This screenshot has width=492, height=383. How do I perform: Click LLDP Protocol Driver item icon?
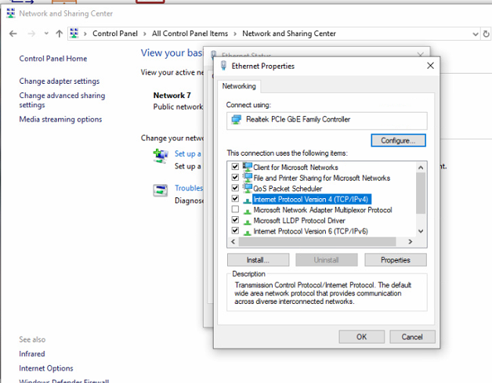tap(248, 222)
